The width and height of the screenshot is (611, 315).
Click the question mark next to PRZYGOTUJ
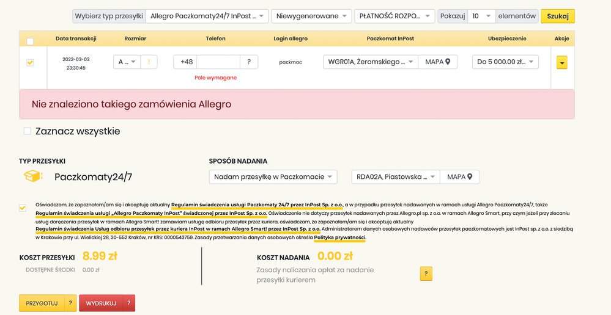[70, 303]
